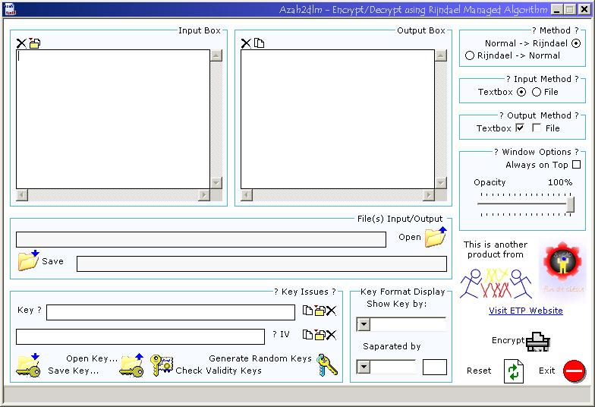Click the Save file folder icon
595x407 pixels.
click(29, 260)
